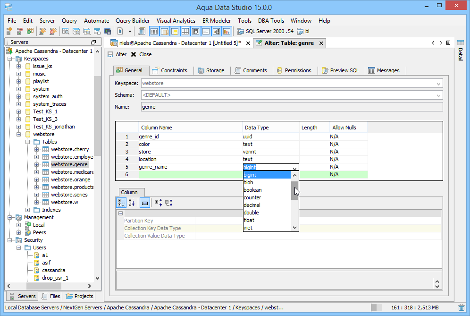Collapse the property category in the Column panel
The image size is (470, 316).
pyautogui.click(x=120, y=214)
